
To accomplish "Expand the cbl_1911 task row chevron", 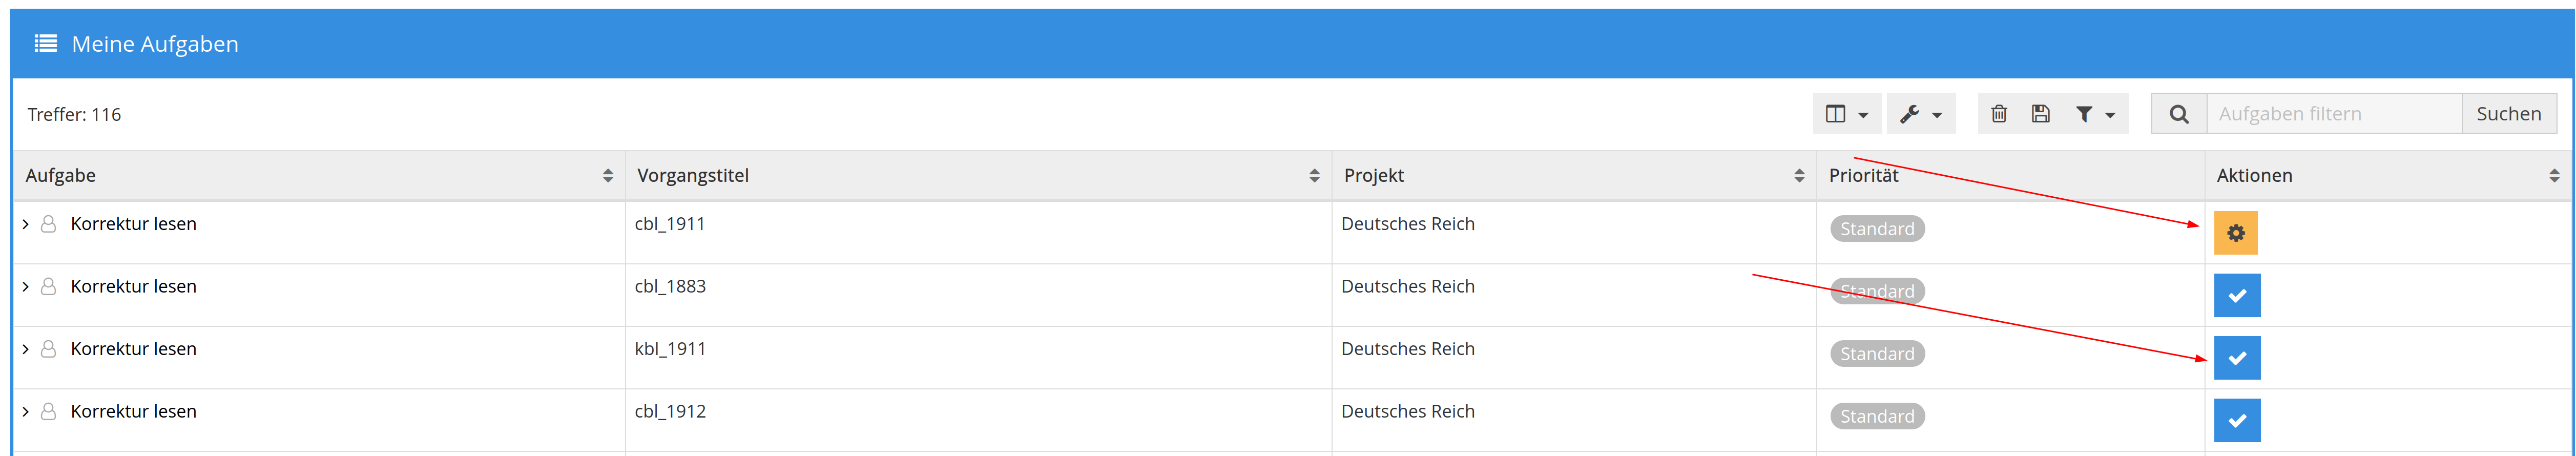I will click(x=26, y=224).
